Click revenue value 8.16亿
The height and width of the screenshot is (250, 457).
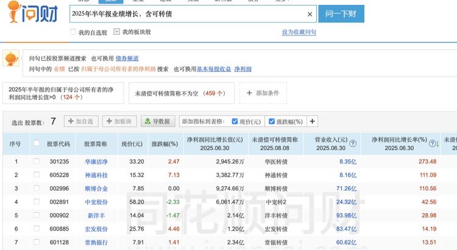348,175
